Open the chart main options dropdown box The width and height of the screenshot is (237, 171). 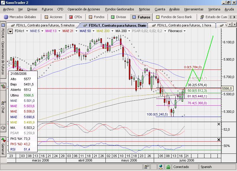point(10,31)
